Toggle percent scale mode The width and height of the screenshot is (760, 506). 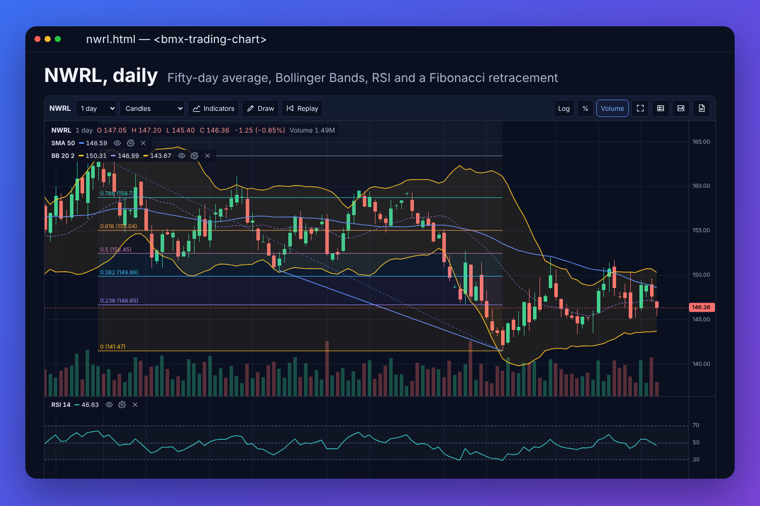[585, 108]
